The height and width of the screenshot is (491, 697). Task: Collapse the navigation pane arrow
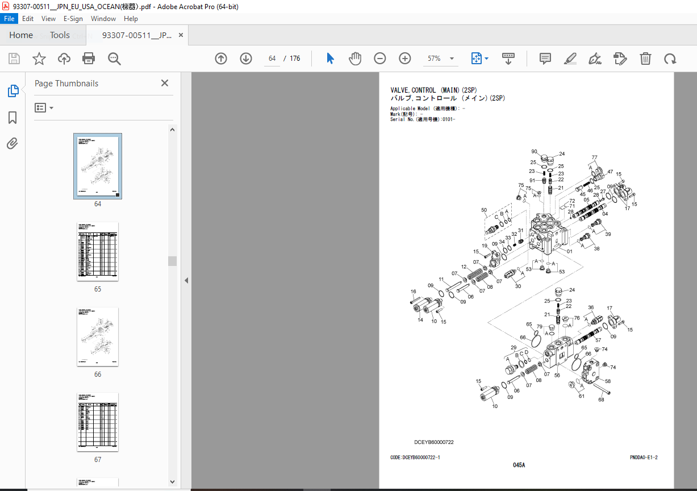(186, 280)
